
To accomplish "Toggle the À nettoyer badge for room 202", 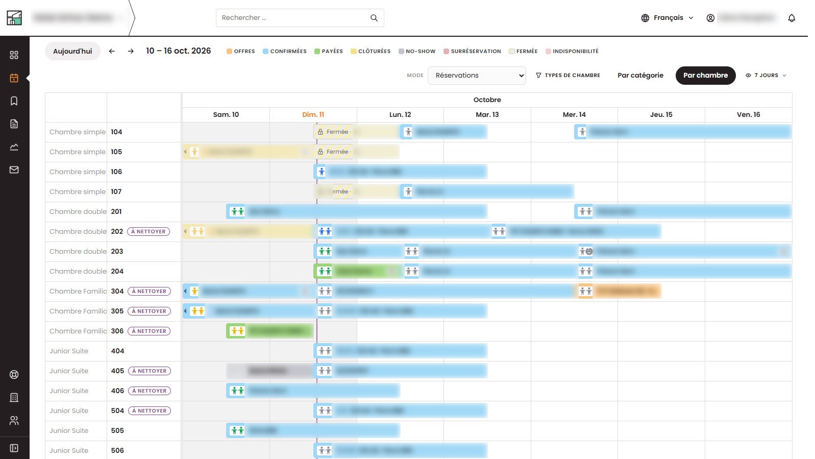I will tap(149, 232).
